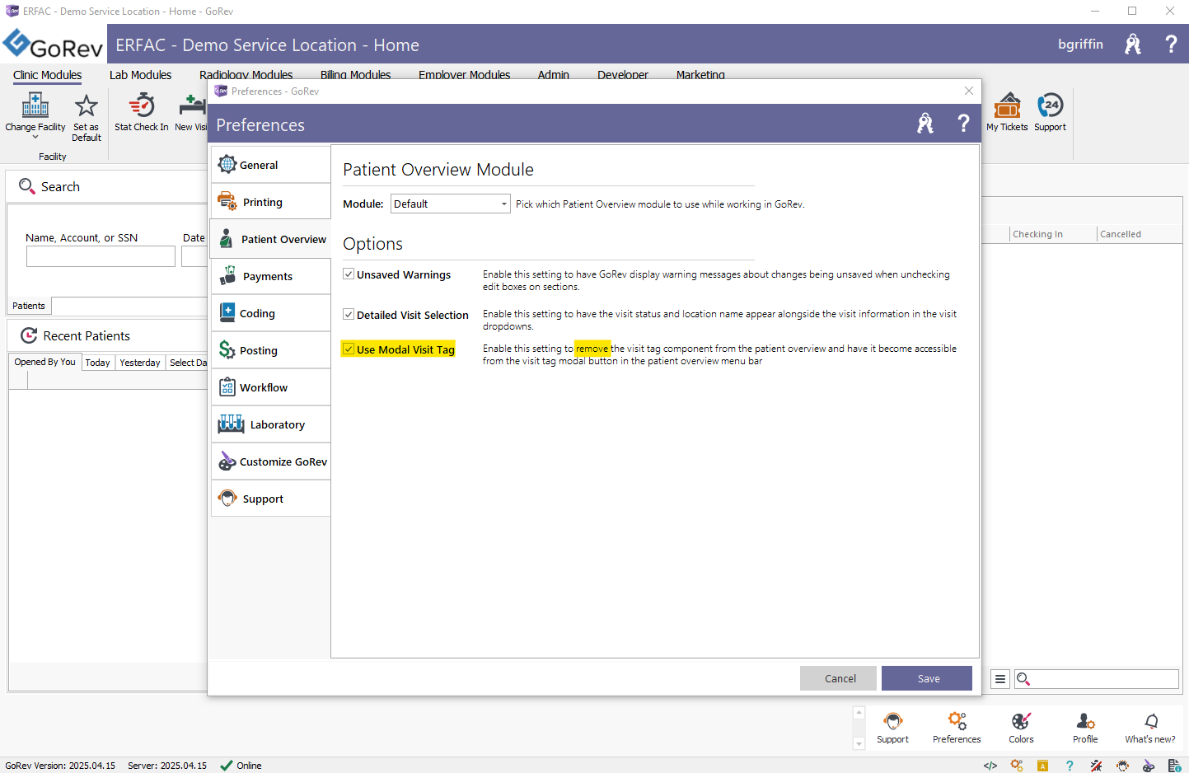
Task: Click the bgriffin username
Action: 1080,45
